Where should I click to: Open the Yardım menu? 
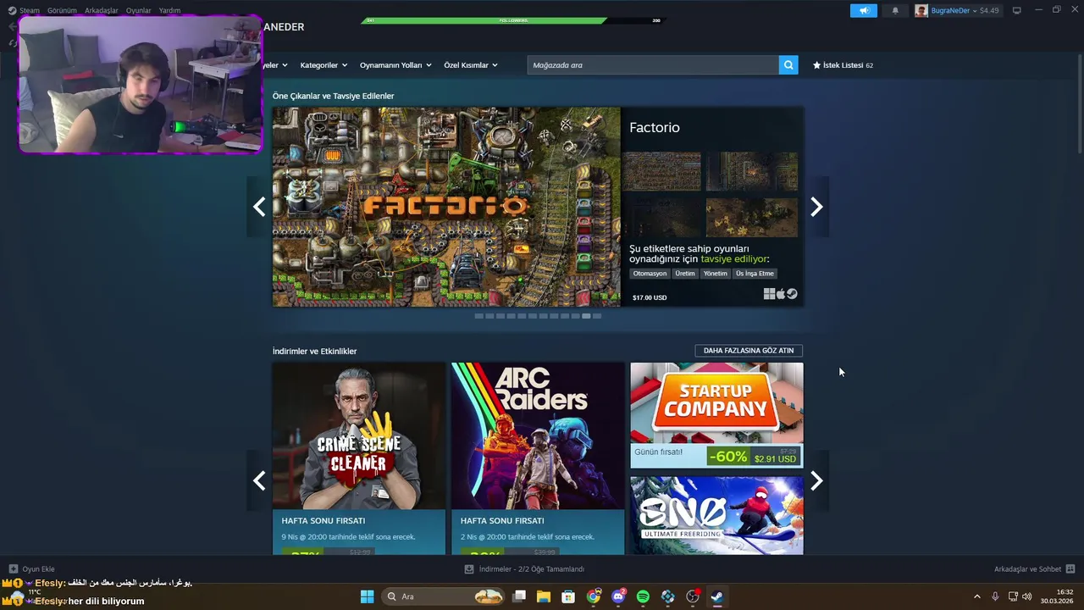click(x=169, y=10)
